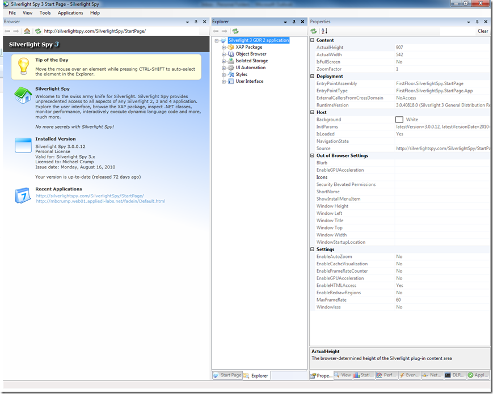Image resolution: width=493 pixels, height=394 pixels.
Task: Expand the Isolated Storage node
Action: pyautogui.click(x=224, y=61)
